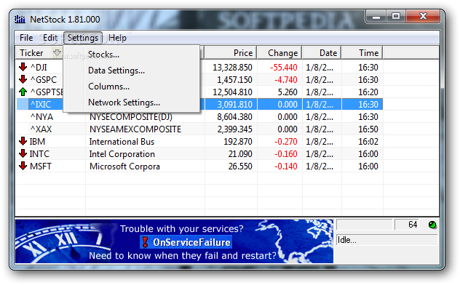
Task: Click the empty progress bar in status area
Action: coord(364,225)
